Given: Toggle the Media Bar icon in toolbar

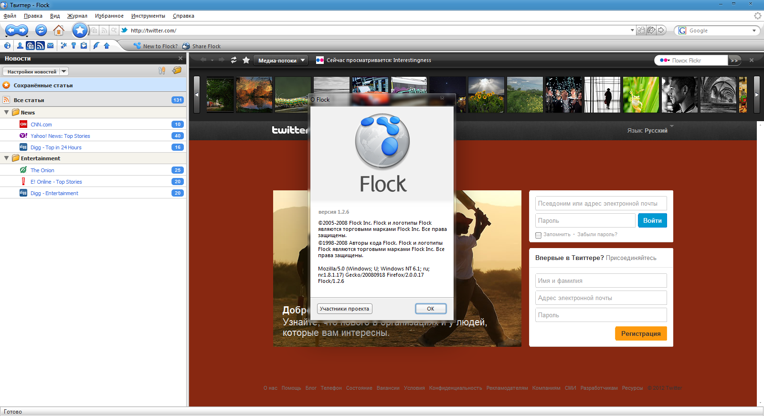Looking at the screenshot, I should (30, 46).
